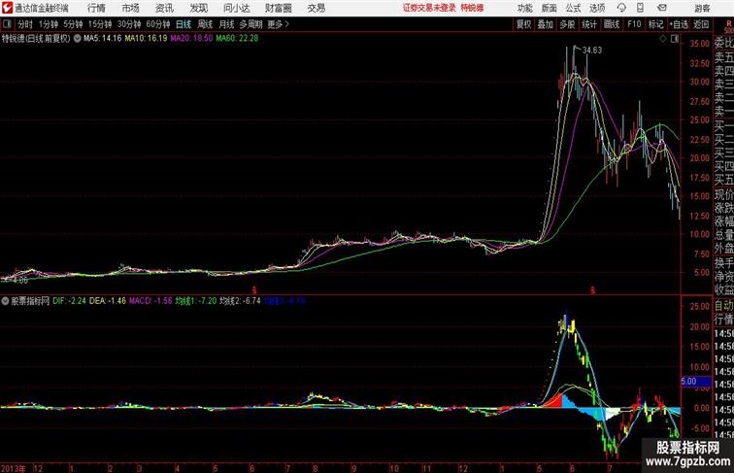This screenshot has height=473, width=734.
Task: Click the 复权 button
Action: point(523,24)
